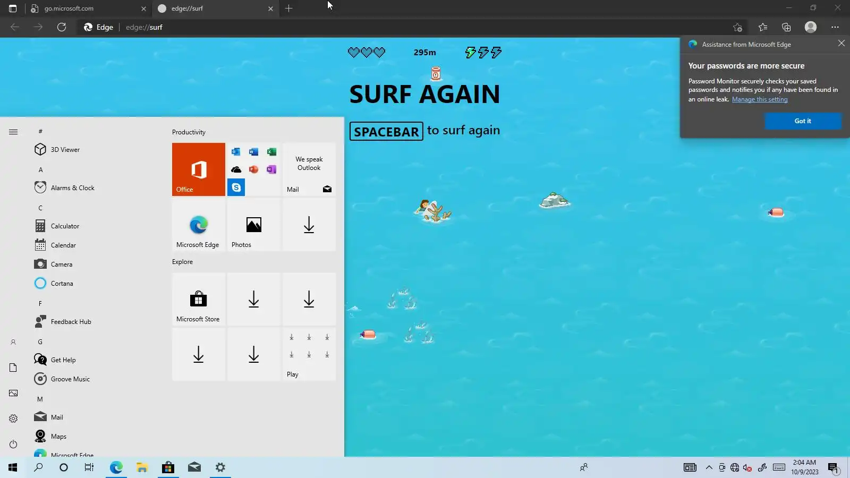Screen dimensions: 850x478
Task: Click the 295m distance counter
Action: (x=425, y=52)
